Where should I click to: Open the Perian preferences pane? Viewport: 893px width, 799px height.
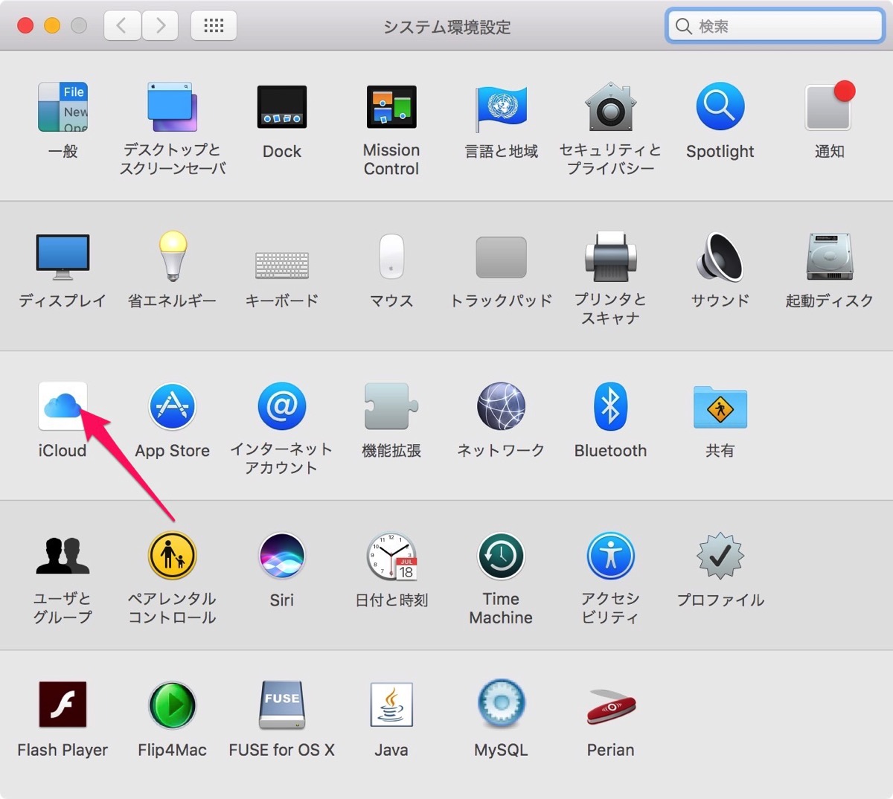[x=610, y=706]
